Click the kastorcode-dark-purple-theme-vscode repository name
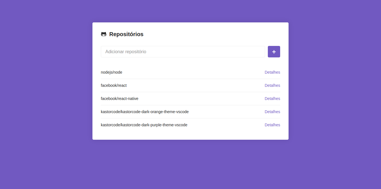Image resolution: width=381 pixels, height=189 pixels. click(144, 125)
